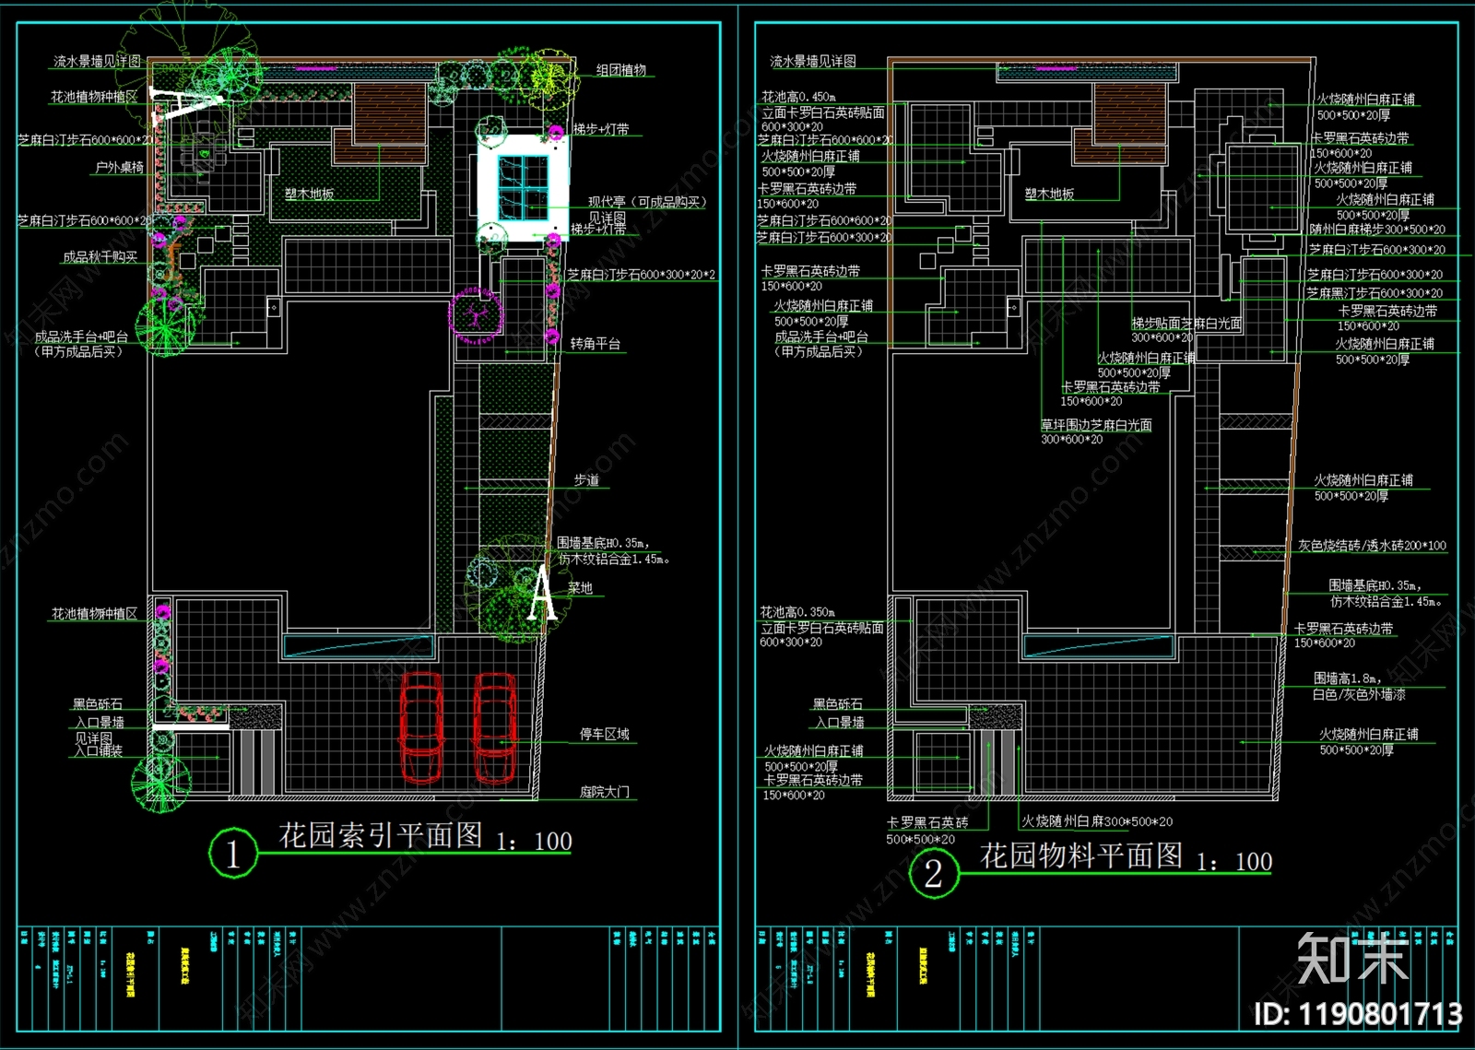The image size is (1475, 1050).
Task: Select the 花园索引平面图 drawing title
Action: (x=381, y=835)
